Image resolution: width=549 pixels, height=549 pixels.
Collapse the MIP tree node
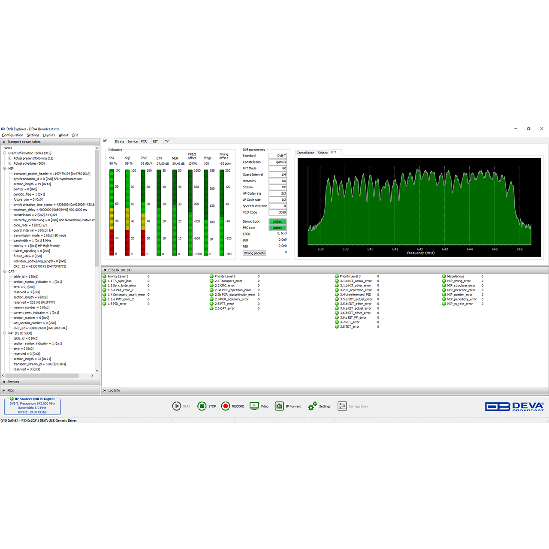[x=5, y=169]
